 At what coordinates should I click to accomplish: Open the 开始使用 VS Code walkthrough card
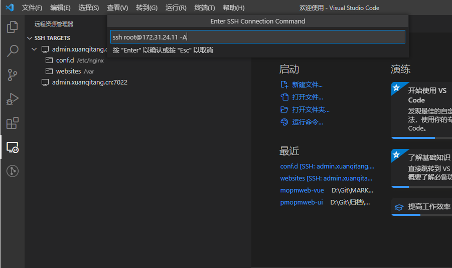pos(422,109)
